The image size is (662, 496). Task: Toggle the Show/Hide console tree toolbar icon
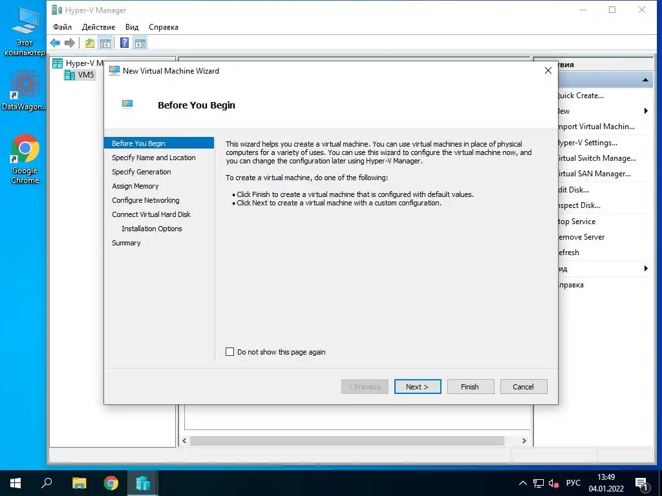pyautogui.click(x=105, y=43)
